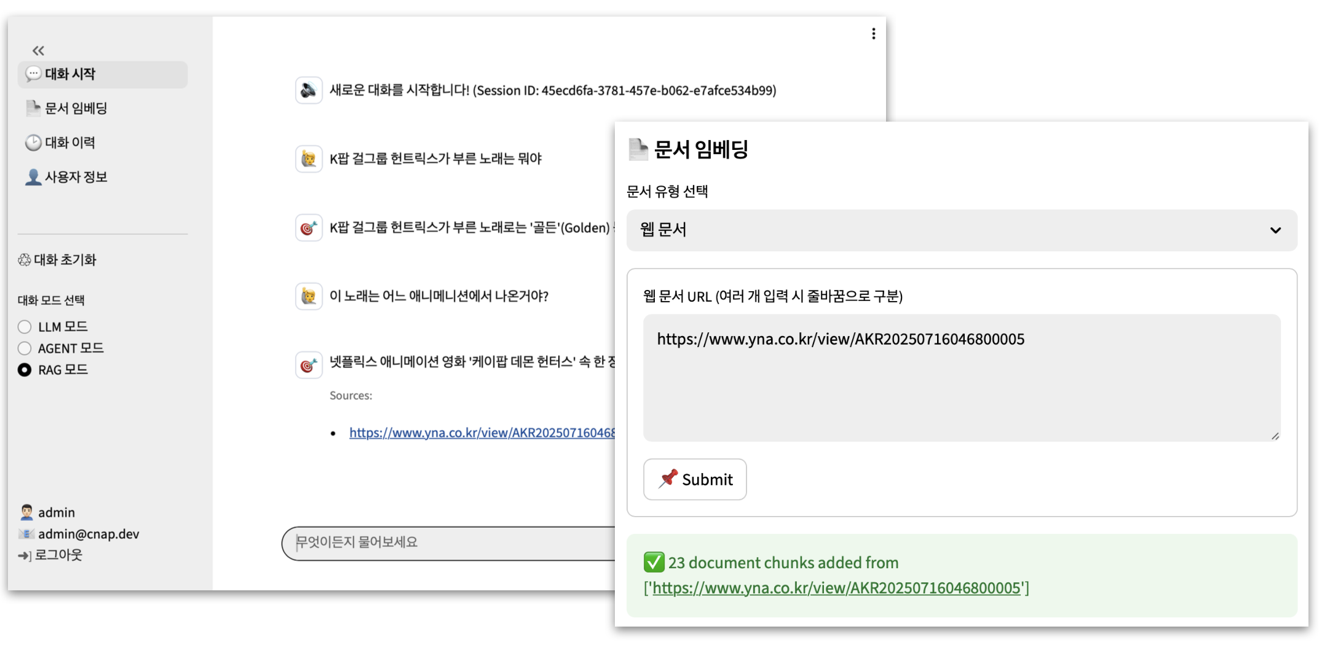Select AGENT 모드 radio button
The width and height of the screenshot is (1322, 645).
coord(25,348)
